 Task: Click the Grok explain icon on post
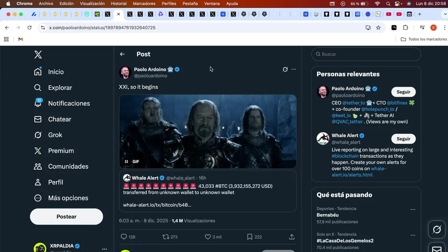(285, 69)
